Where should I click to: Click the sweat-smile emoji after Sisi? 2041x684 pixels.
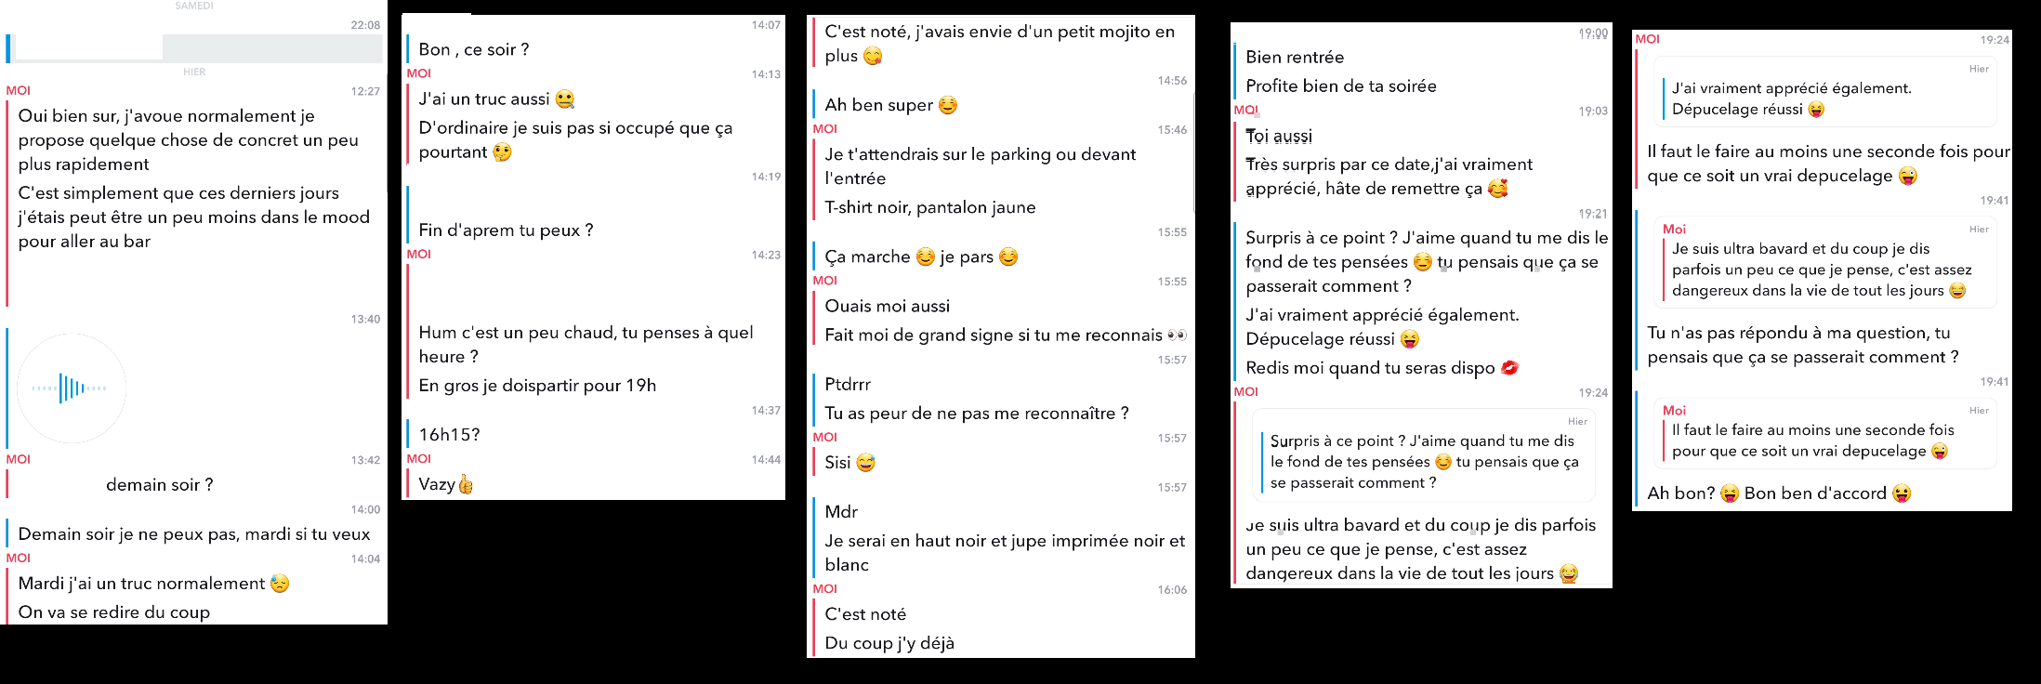[866, 463]
